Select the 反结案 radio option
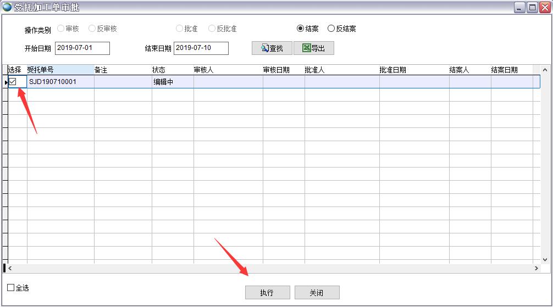Screen dimensions: 553x307 (331, 29)
